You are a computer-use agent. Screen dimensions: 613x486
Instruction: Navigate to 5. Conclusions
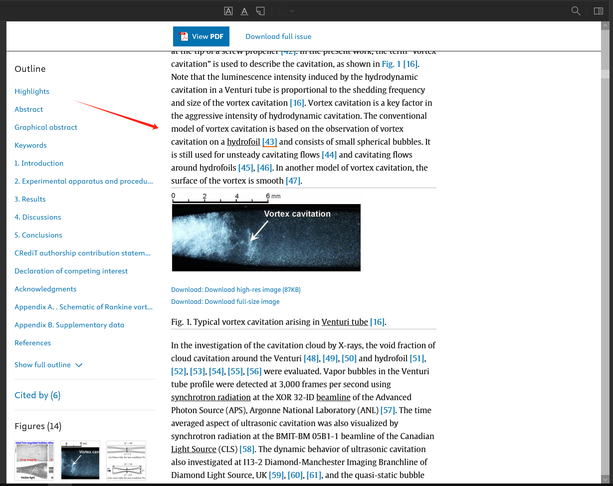[x=38, y=235]
